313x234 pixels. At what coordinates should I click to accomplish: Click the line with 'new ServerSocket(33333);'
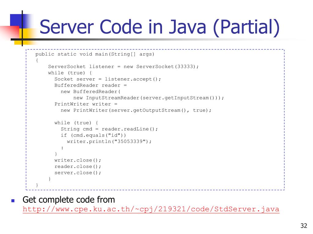coord(123,67)
